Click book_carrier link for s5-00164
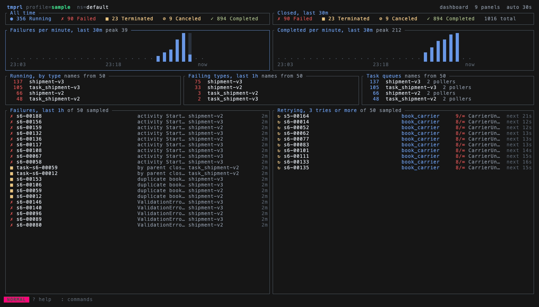 421,116
